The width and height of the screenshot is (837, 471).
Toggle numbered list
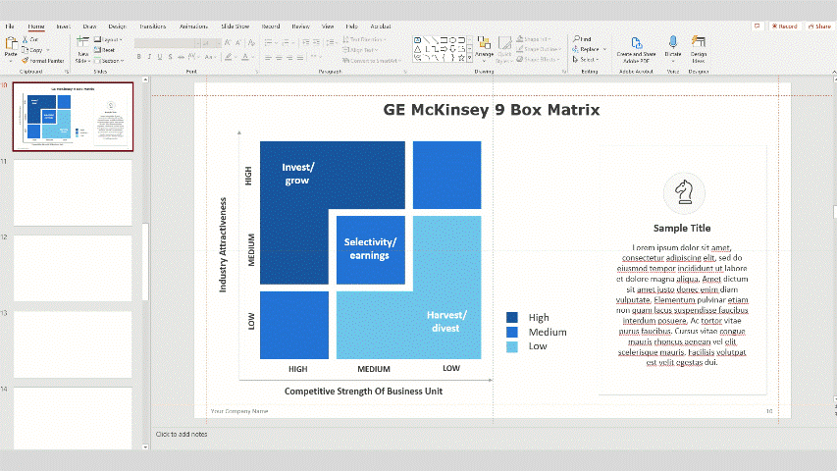point(286,43)
